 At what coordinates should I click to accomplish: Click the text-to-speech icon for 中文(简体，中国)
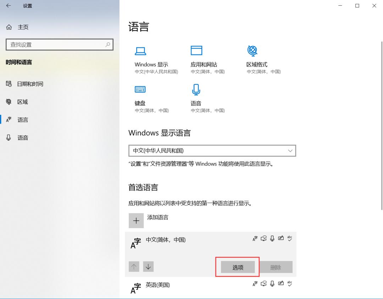tap(263, 238)
